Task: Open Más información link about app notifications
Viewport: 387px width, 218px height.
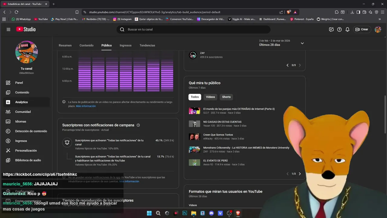Action: coord(129,181)
